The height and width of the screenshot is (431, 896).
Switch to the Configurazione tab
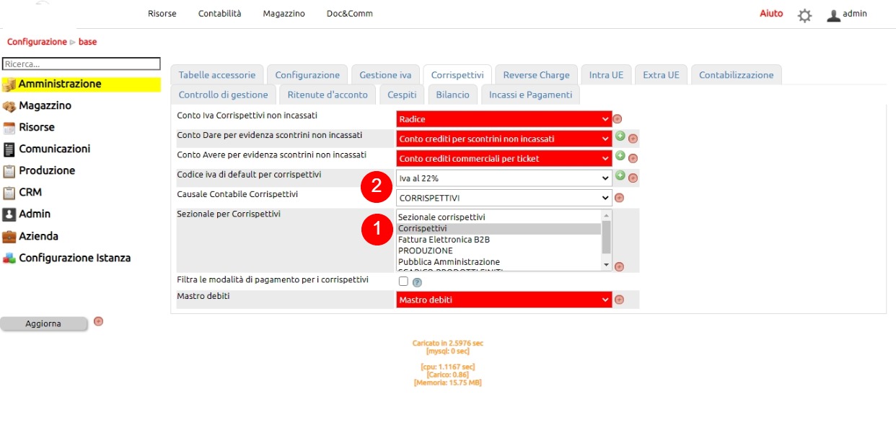pyautogui.click(x=307, y=75)
